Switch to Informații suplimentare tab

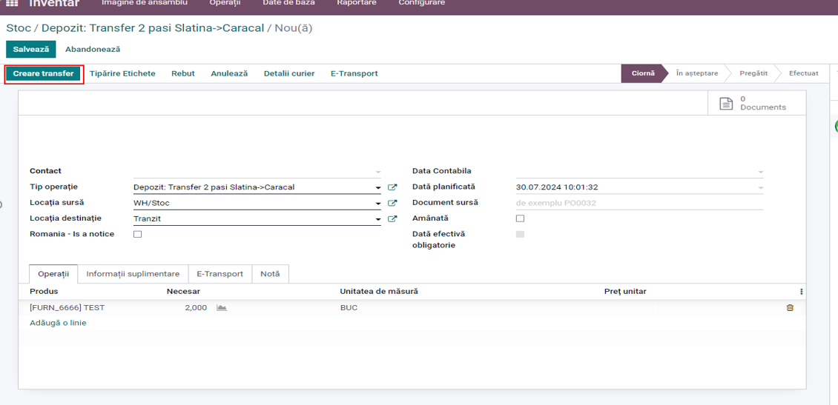click(x=133, y=274)
